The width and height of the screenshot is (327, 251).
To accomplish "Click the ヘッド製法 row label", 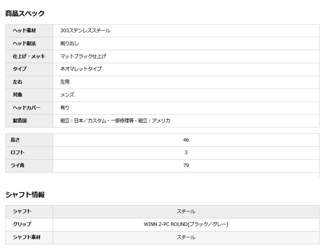I will (25, 43).
